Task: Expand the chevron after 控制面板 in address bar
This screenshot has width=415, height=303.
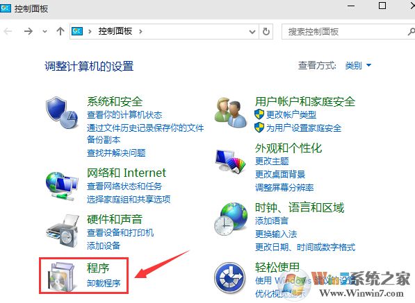Action: click(x=140, y=32)
